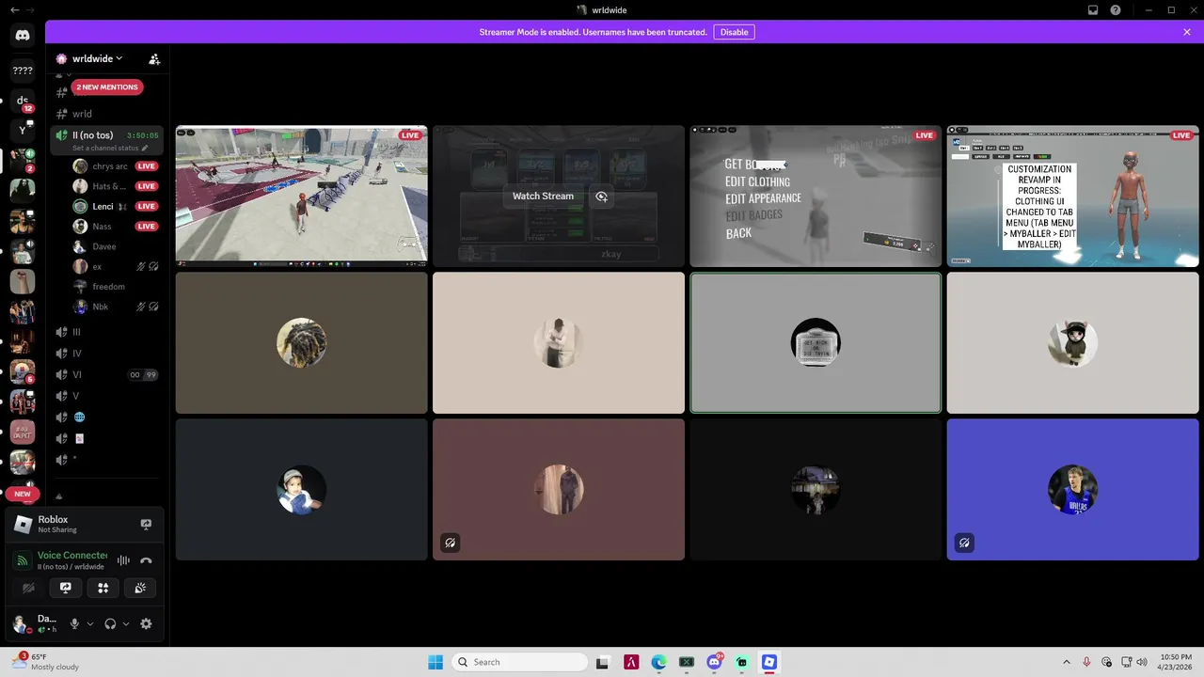
Task: Select the green-outlined speaking participant tile
Action: point(816,343)
